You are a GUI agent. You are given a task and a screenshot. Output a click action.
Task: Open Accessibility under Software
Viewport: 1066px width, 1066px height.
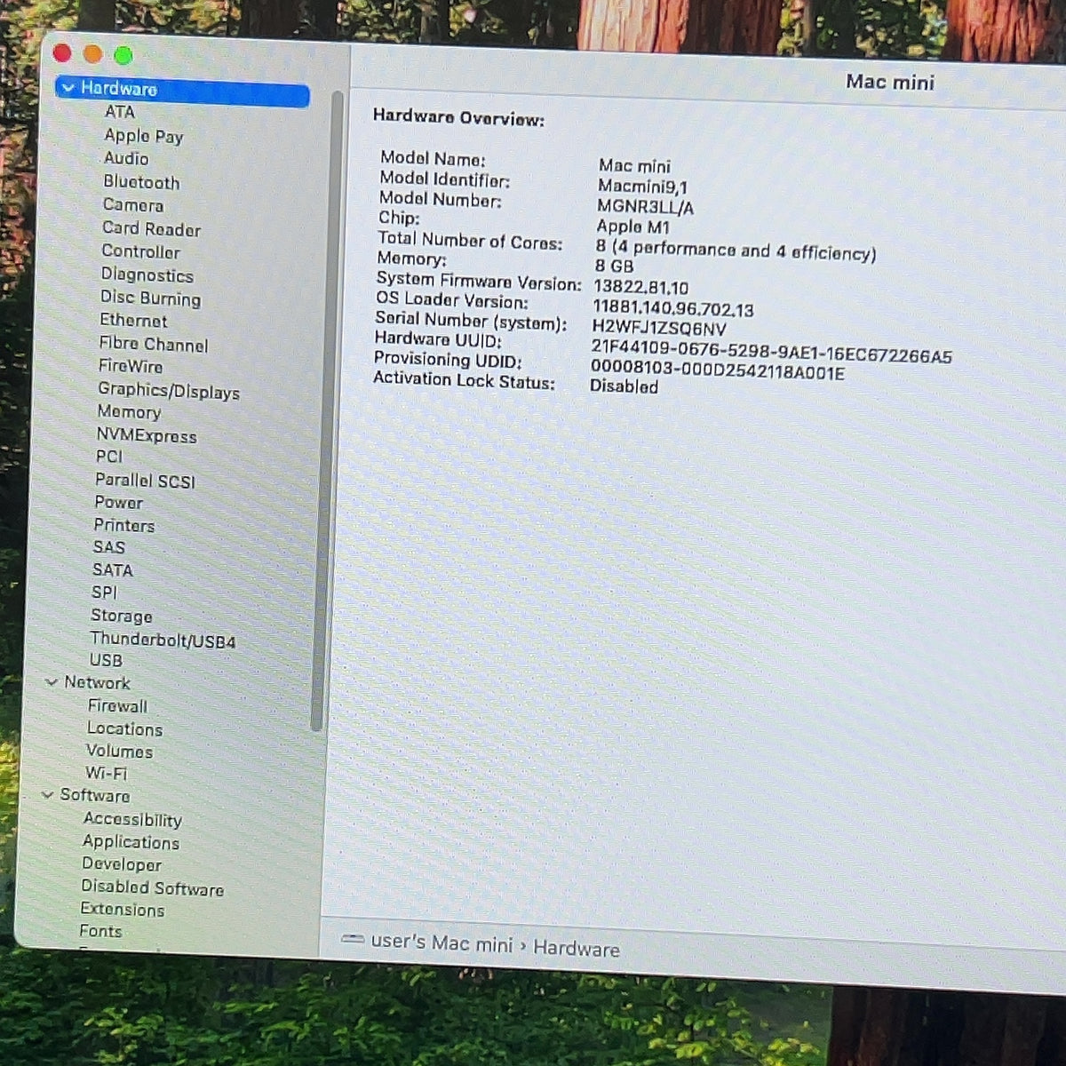click(132, 820)
